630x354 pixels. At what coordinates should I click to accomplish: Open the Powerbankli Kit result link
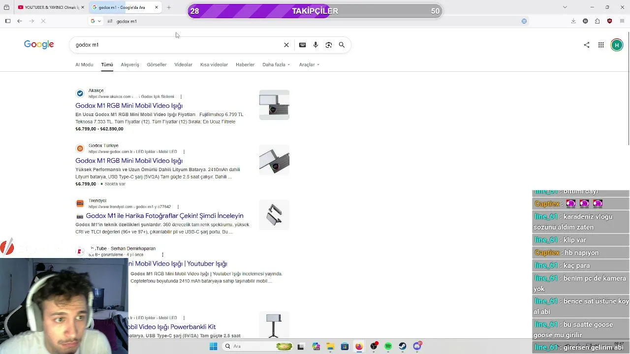[x=172, y=327]
